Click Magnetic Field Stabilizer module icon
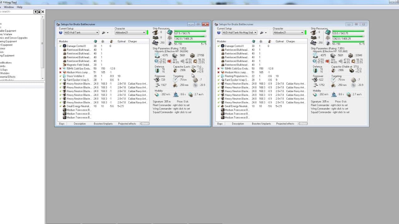 click(x=65, y=65)
